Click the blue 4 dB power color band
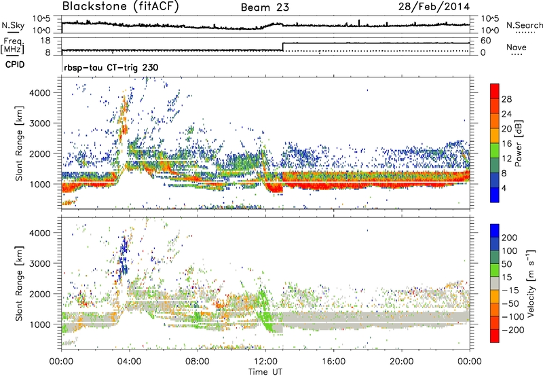 click(495, 195)
